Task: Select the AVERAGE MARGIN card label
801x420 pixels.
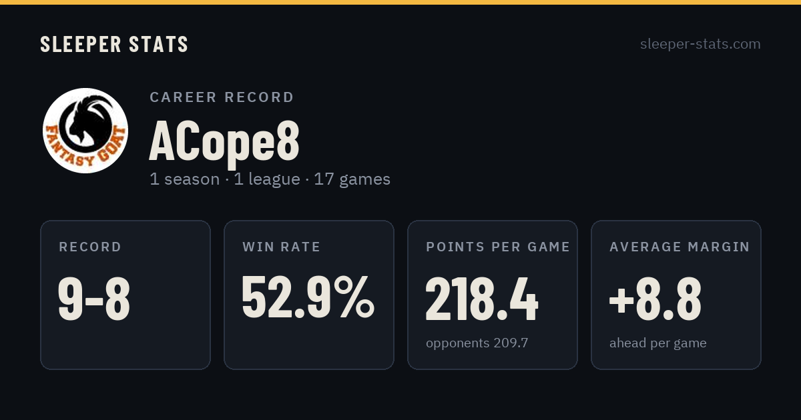Action: coord(680,247)
